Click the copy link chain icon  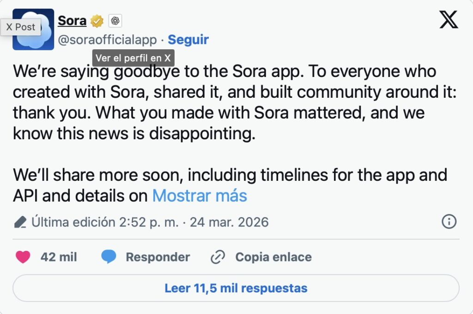click(218, 257)
